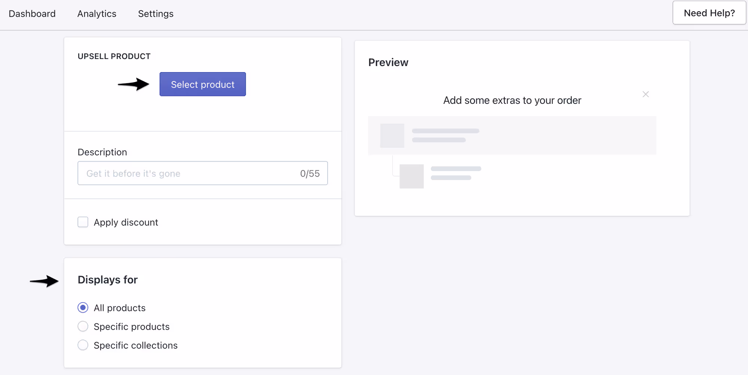Click the 0/55 character counter
Screen dimensions: 748x375
click(310, 173)
